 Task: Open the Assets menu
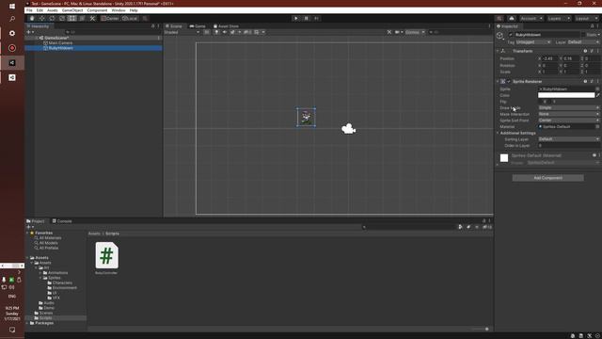click(53, 10)
